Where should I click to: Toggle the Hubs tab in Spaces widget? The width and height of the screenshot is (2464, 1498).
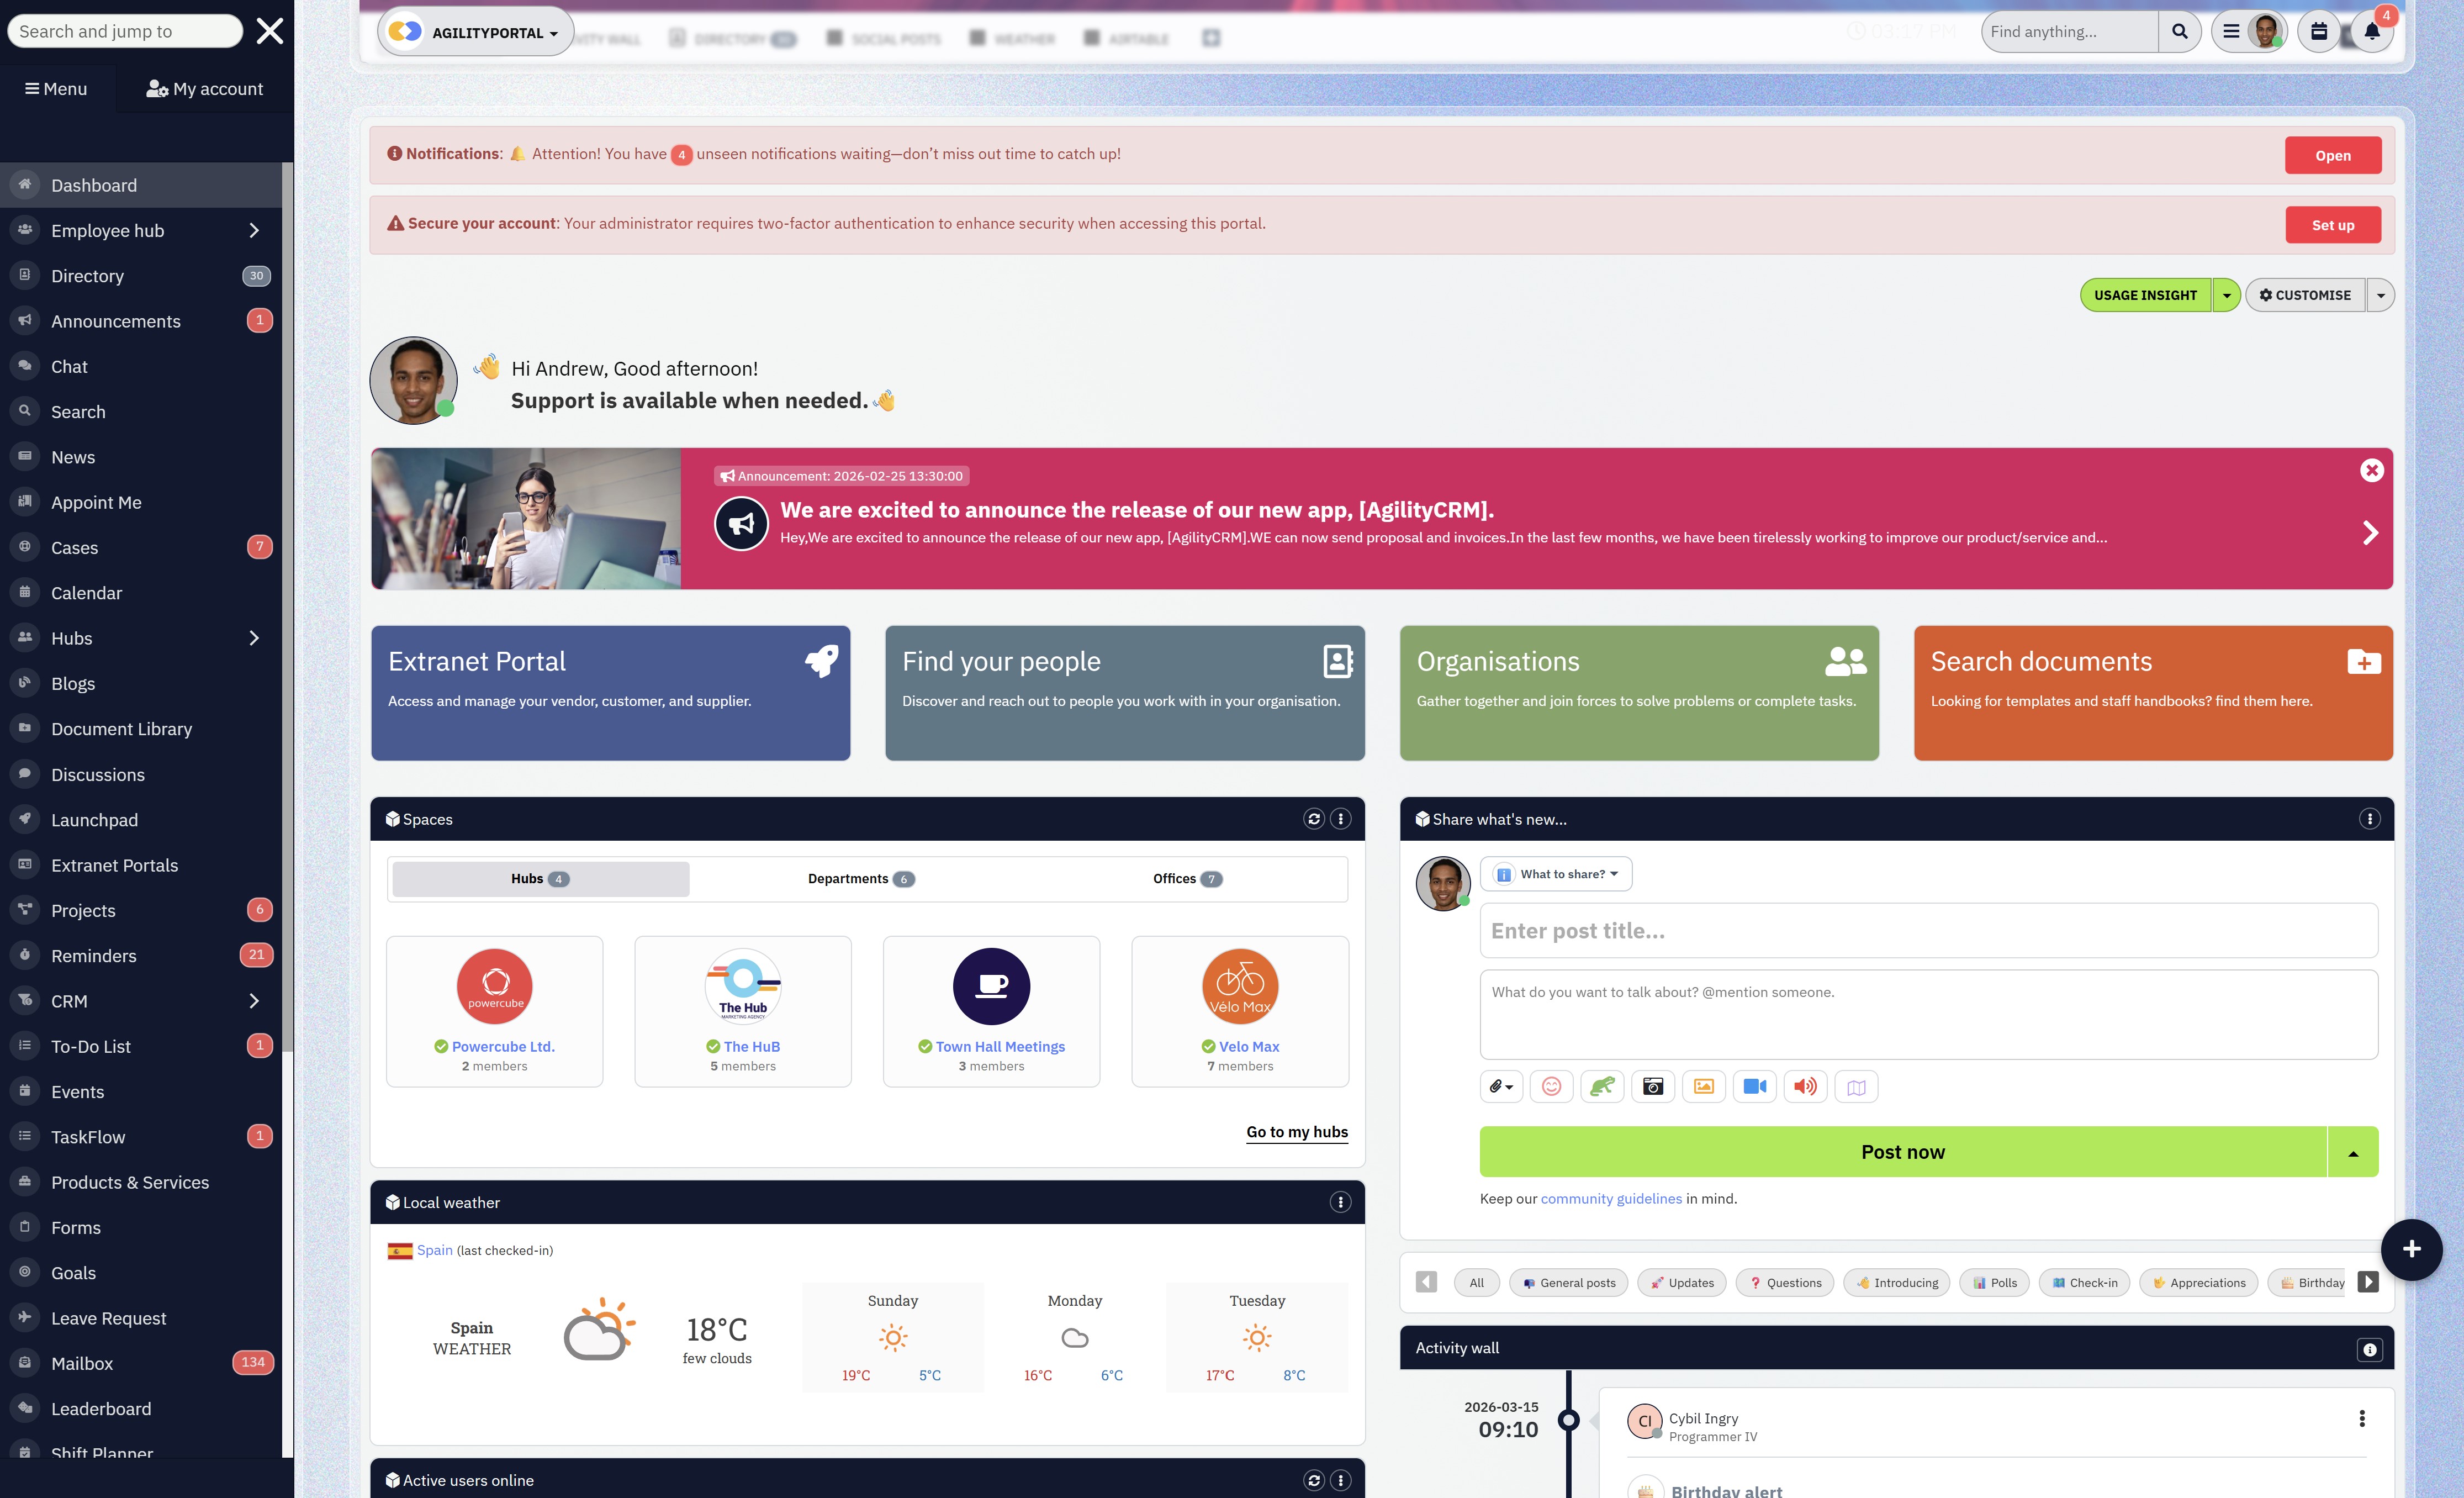(x=539, y=878)
